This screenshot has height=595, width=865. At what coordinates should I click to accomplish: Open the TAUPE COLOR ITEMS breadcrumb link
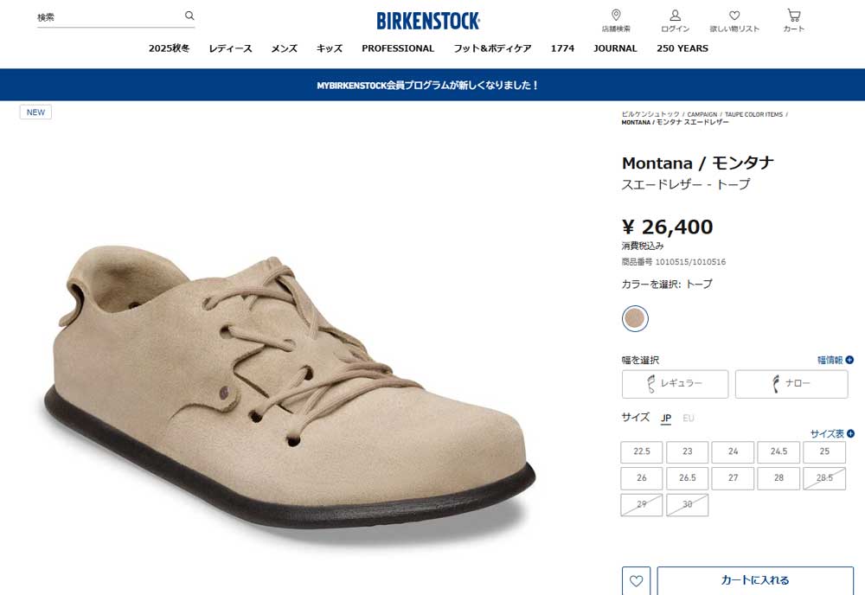(x=753, y=114)
